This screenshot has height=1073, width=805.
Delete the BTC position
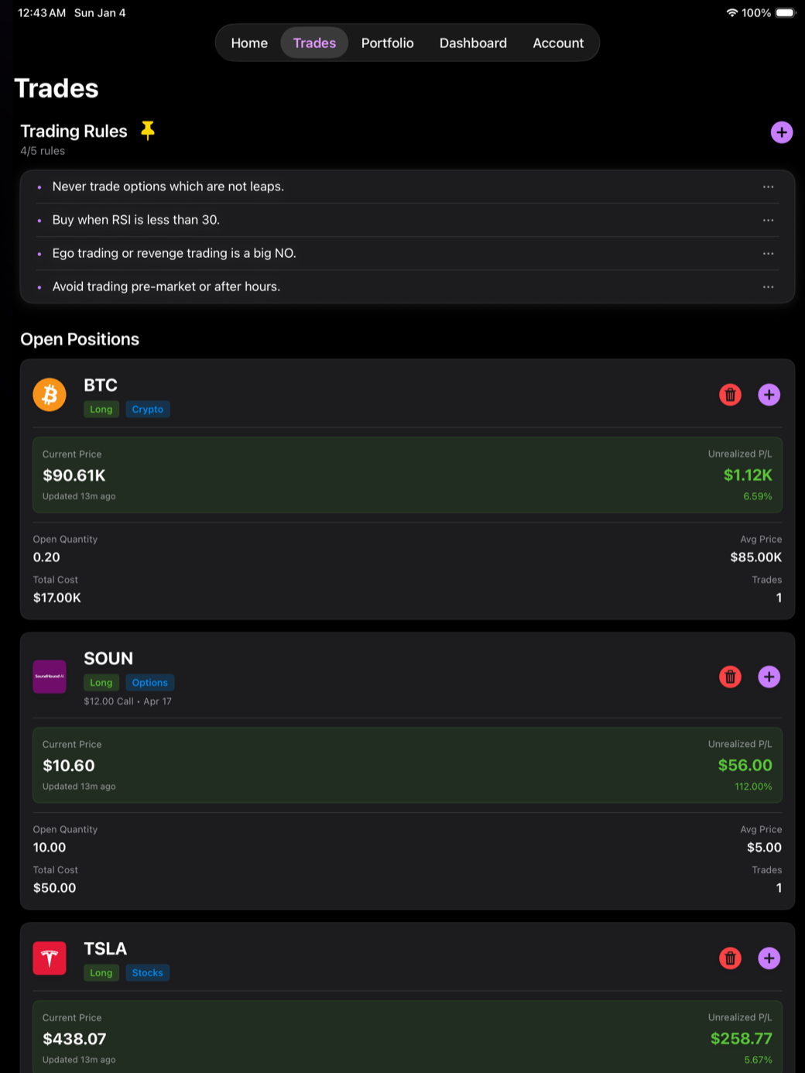point(730,395)
